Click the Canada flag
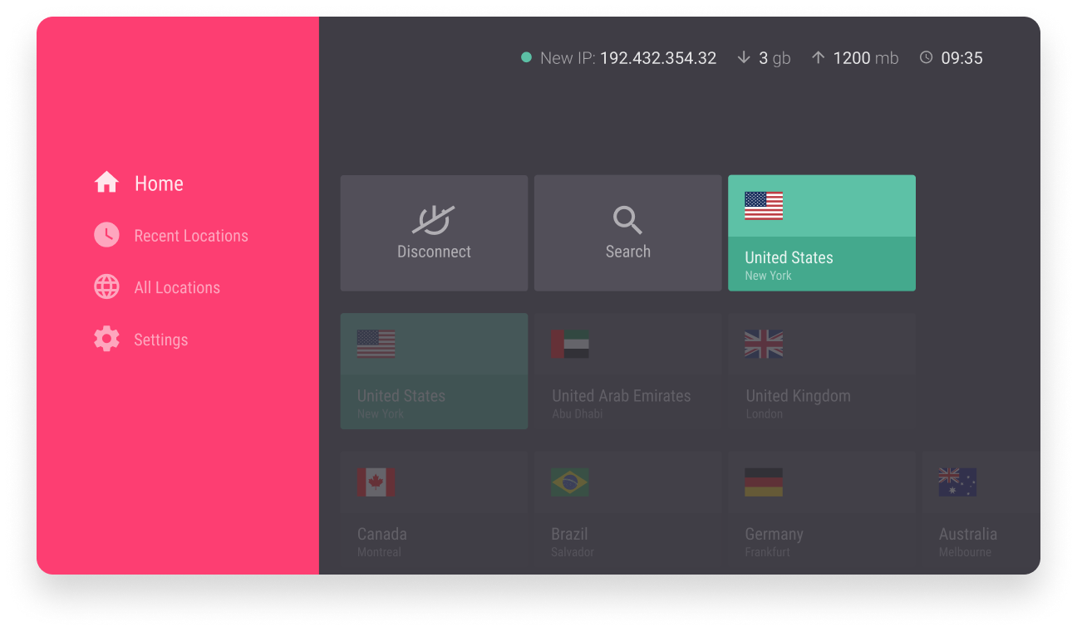 click(x=376, y=482)
